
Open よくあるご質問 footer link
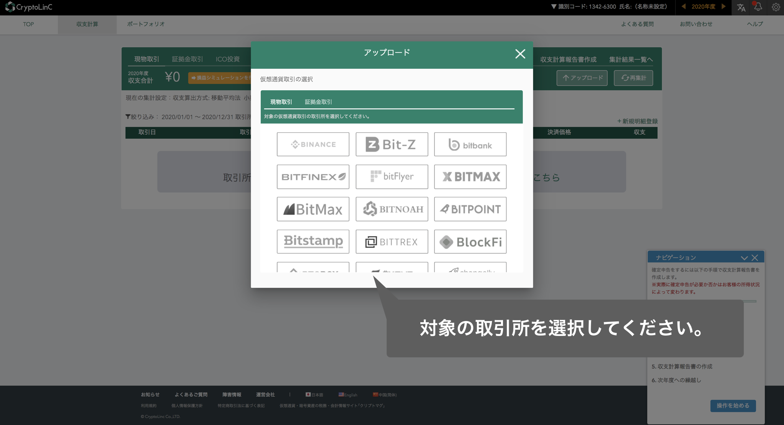191,394
